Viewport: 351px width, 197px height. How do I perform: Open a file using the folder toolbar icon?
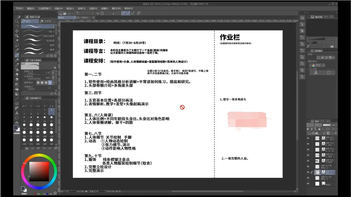[x=65, y=13]
